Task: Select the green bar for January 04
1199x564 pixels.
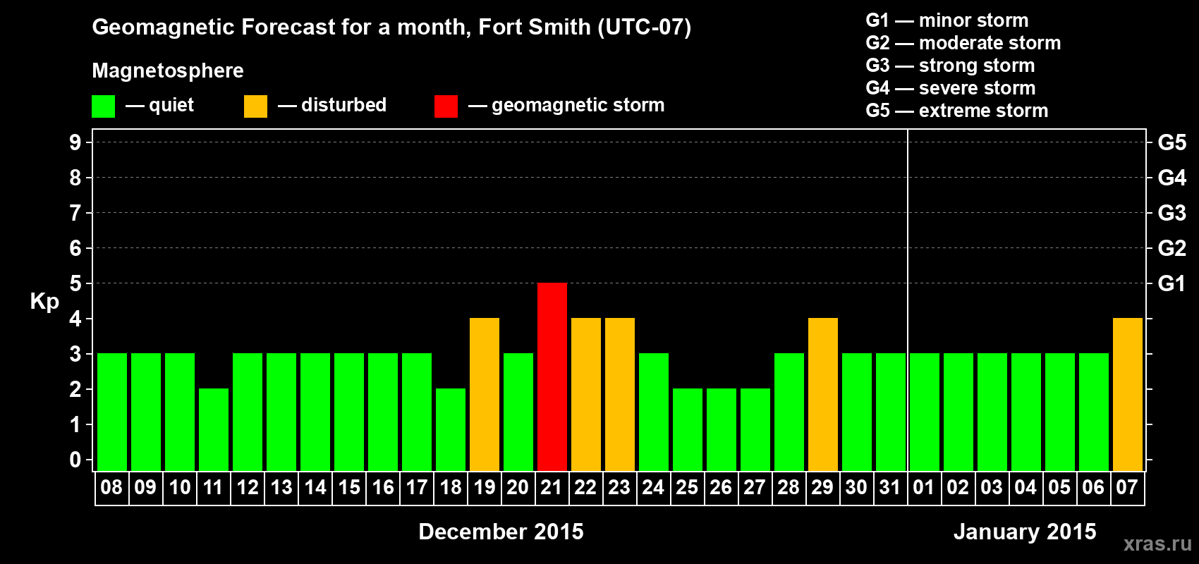Action: (1026, 412)
